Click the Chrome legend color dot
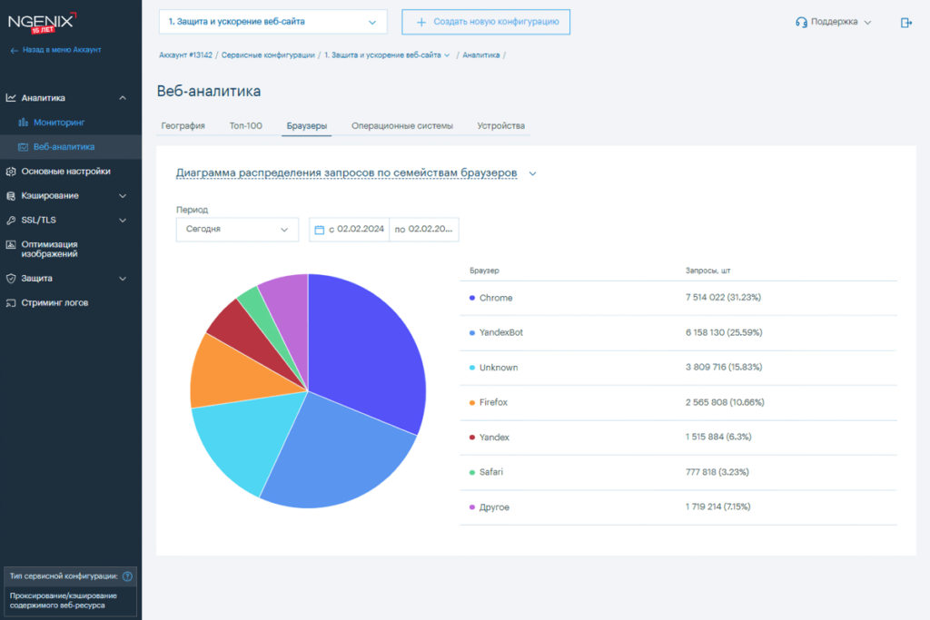This screenshot has width=930, height=620. (x=472, y=298)
